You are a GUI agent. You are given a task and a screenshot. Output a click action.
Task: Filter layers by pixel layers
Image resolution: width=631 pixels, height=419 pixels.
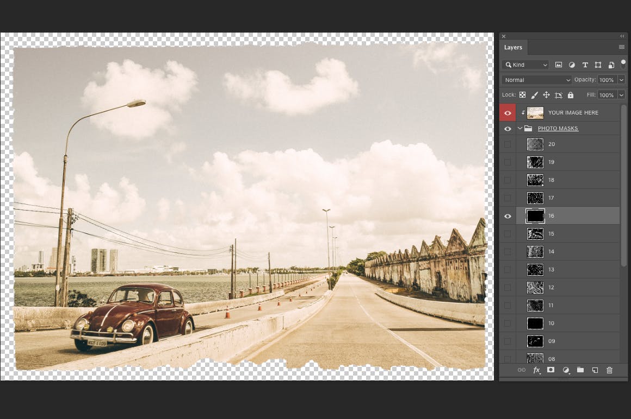tap(559, 65)
